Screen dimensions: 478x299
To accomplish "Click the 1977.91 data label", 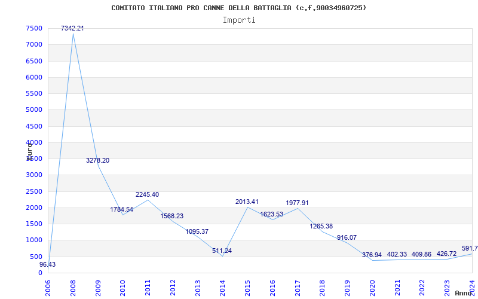I will 297,203.
